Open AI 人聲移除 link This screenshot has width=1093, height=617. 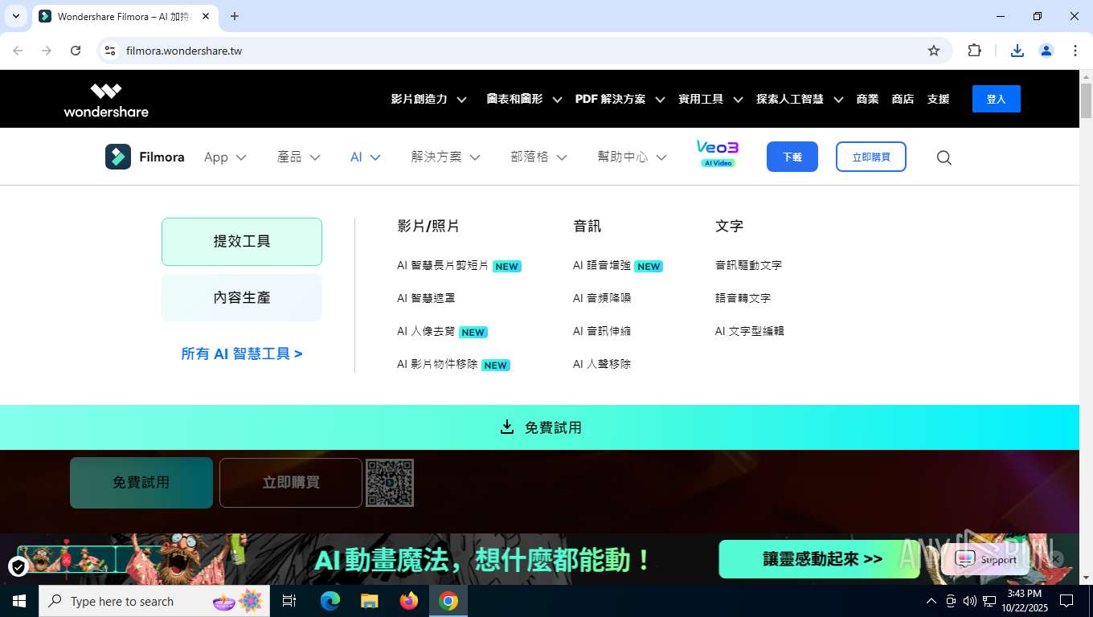(x=602, y=364)
